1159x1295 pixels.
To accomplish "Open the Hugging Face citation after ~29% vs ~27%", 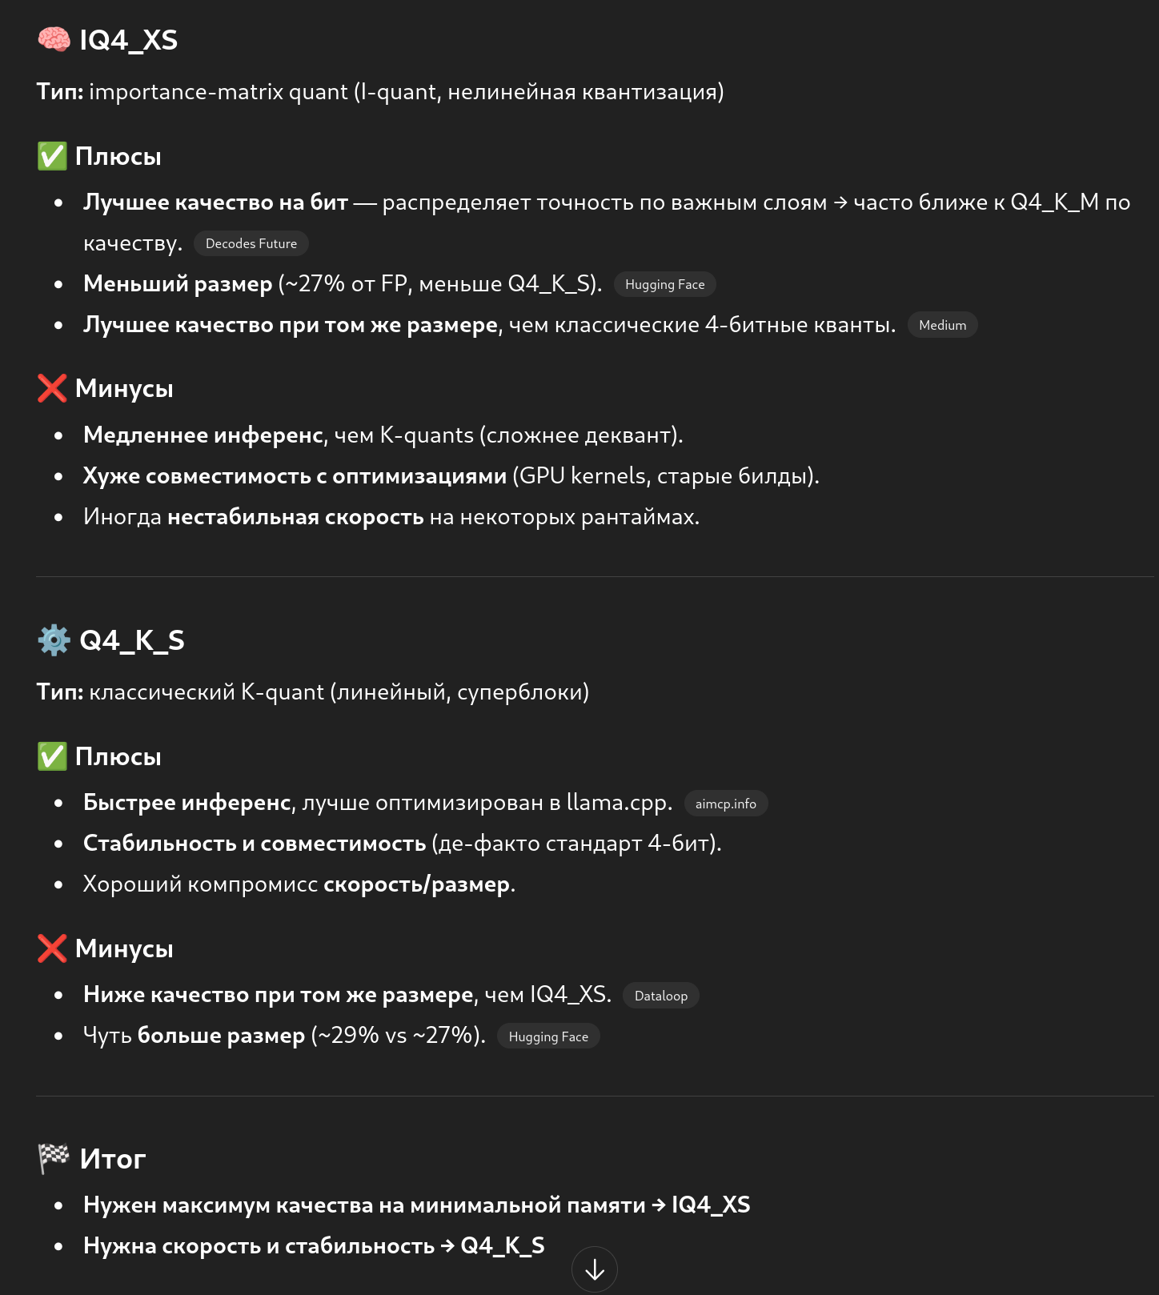I will (548, 1036).
